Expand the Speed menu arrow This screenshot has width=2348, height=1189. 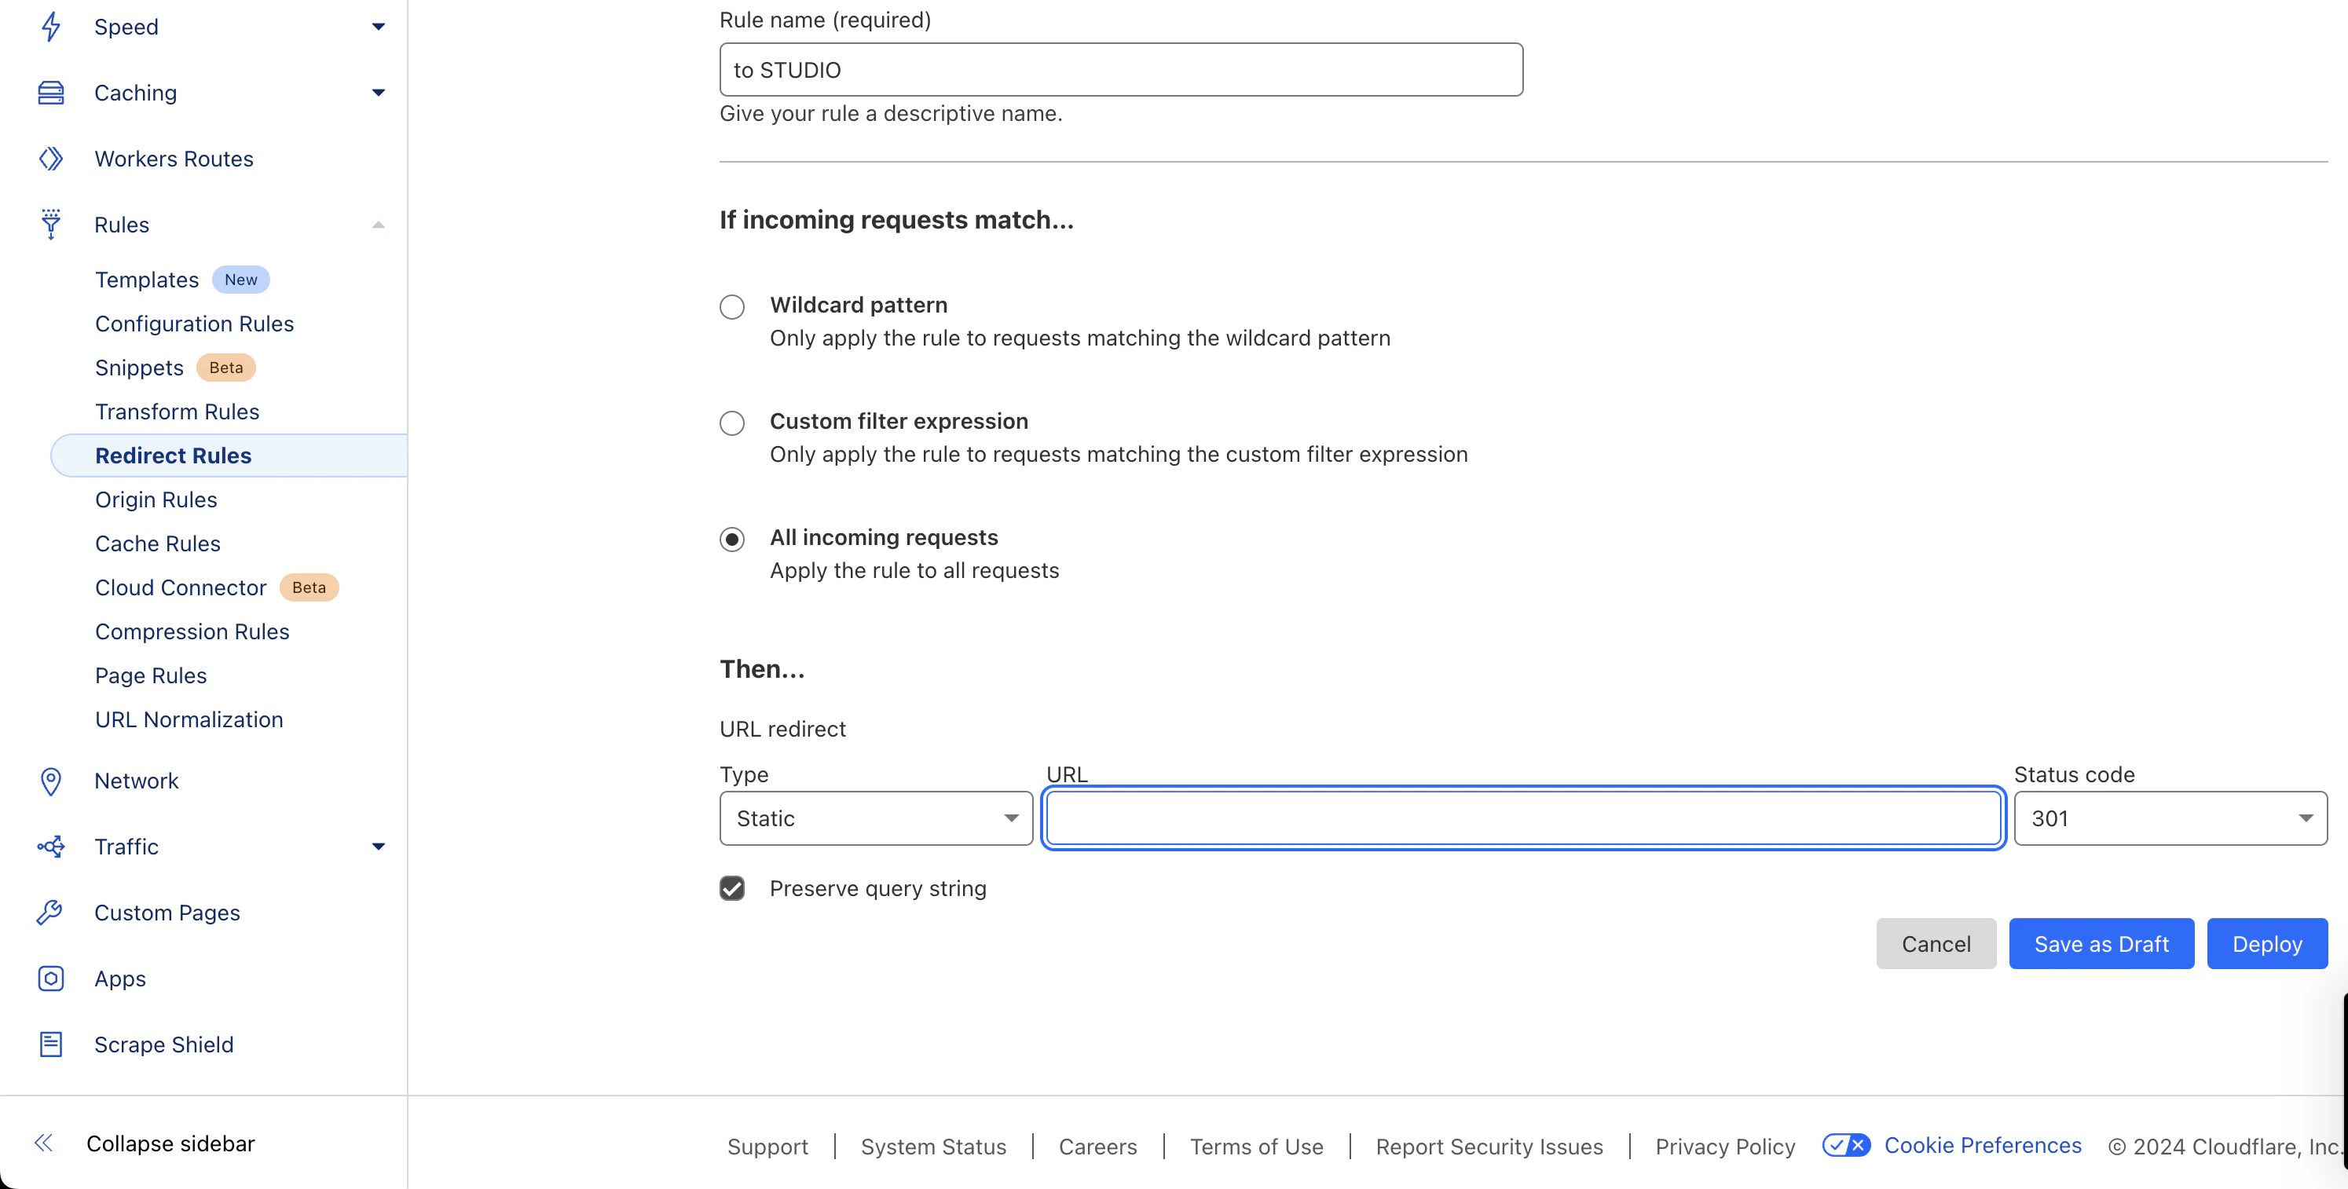point(379,27)
